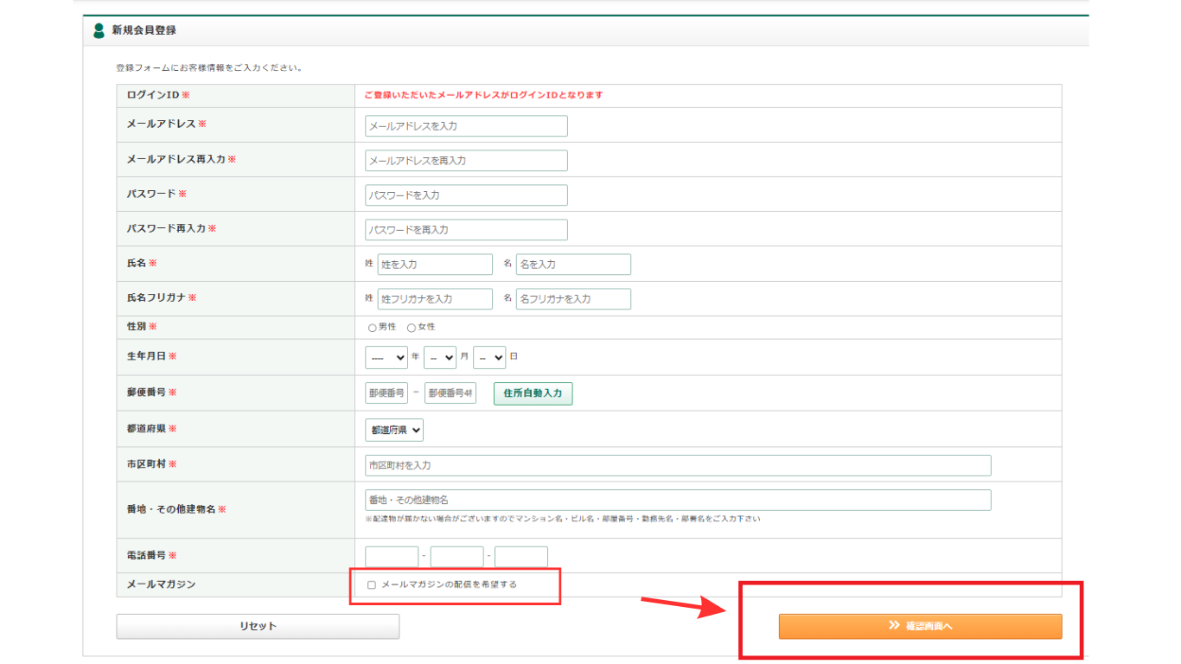Image resolution: width=1181 pixels, height=664 pixels.
Task: Focus the 市区町村 text field
Action: click(678, 465)
